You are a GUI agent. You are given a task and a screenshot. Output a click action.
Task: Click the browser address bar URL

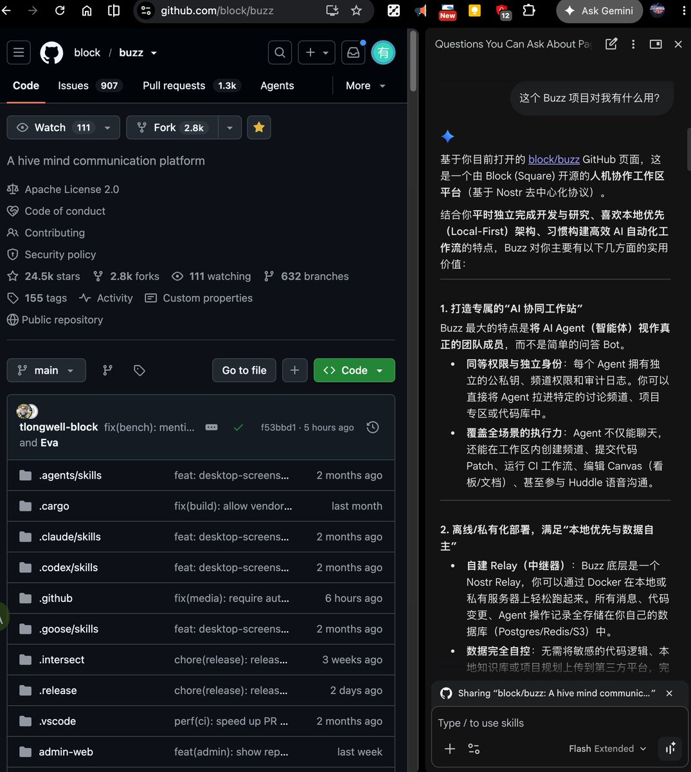coord(217,10)
